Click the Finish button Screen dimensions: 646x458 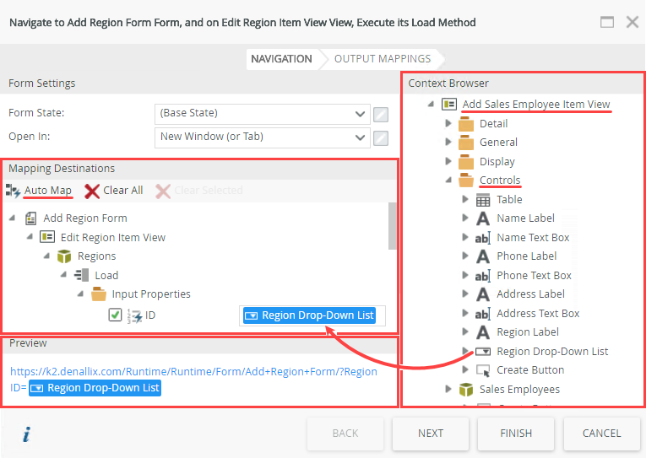click(x=516, y=434)
